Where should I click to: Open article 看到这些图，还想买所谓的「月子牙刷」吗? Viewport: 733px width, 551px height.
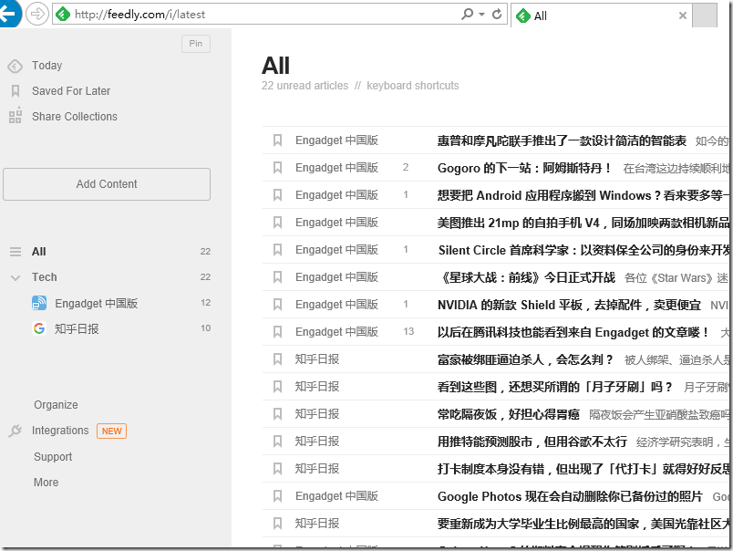point(555,387)
